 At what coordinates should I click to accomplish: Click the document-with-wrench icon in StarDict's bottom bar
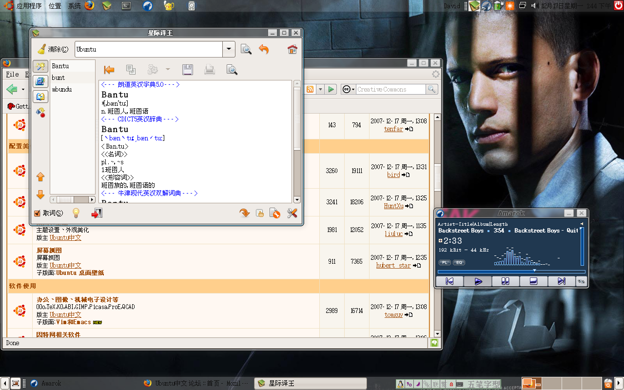click(275, 213)
